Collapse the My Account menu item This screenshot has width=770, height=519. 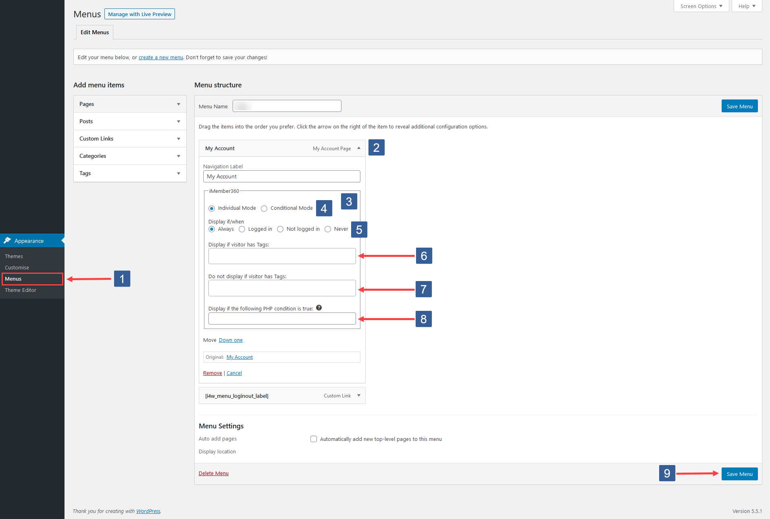pyautogui.click(x=358, y=148)
